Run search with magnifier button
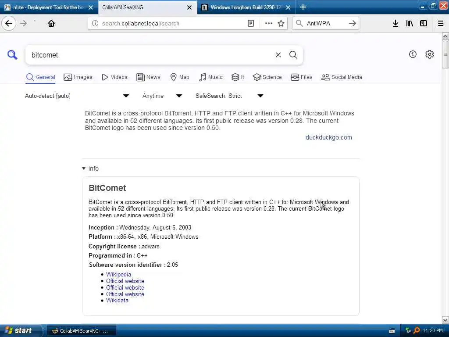 coord(293,55)
